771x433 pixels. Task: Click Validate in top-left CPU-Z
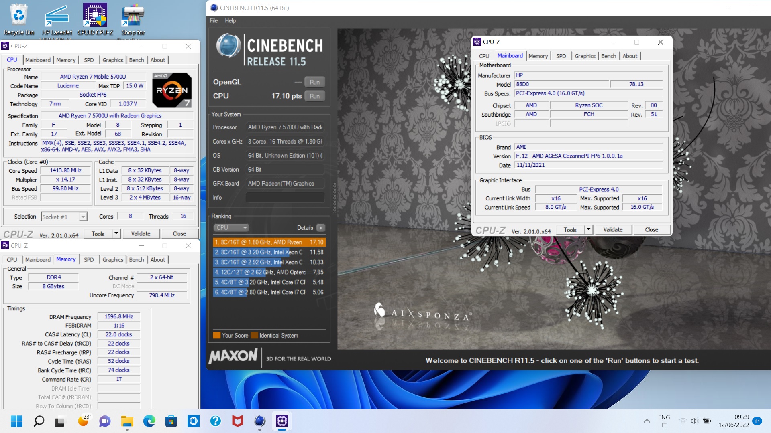(x=141, y=233)
